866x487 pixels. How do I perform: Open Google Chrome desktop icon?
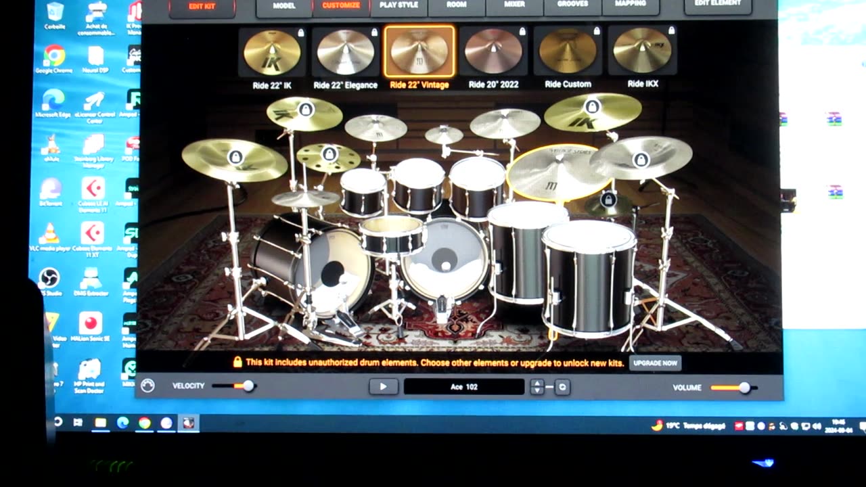[54, 60]
